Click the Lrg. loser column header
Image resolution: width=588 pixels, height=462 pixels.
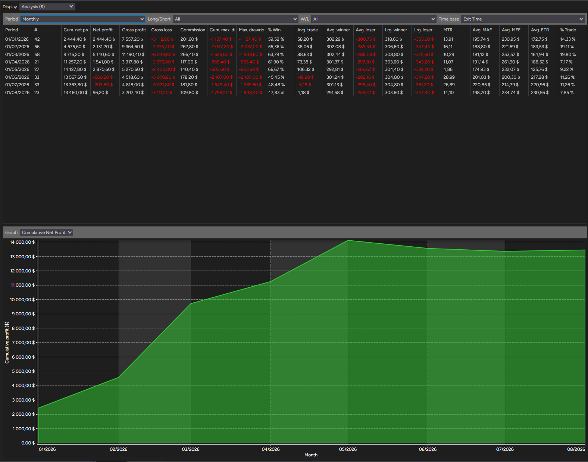[x=426, y=30]
